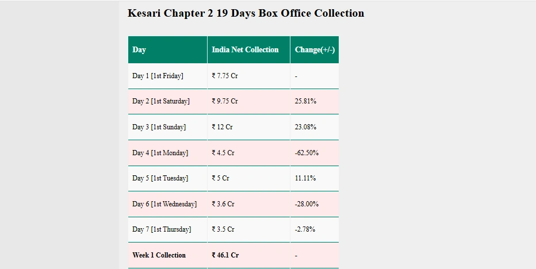Select the India Net Collection column header

[248, 49]
